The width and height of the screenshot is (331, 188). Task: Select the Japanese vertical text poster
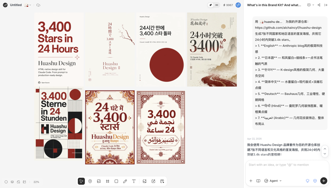110,49
